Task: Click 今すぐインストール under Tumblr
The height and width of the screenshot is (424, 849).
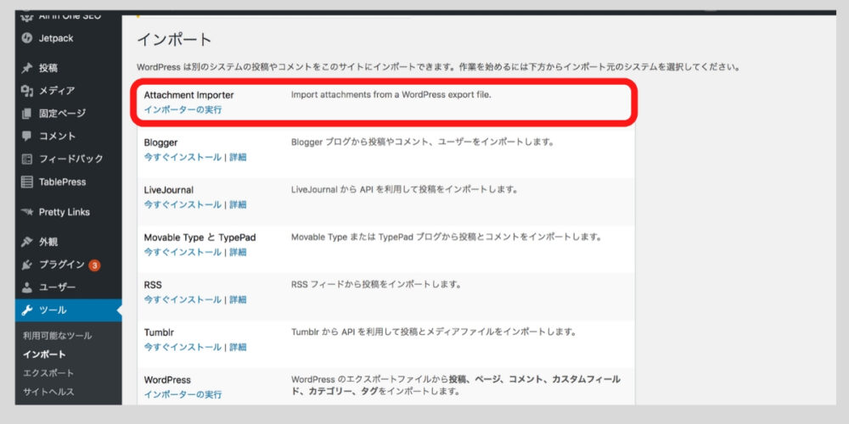Action: [x=183, y=347]
